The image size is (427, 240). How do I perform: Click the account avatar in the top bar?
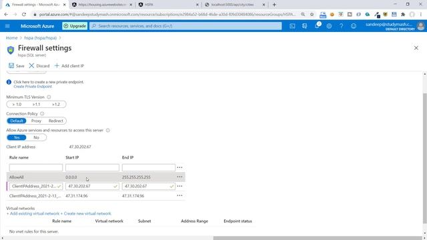tap(421, 26)
